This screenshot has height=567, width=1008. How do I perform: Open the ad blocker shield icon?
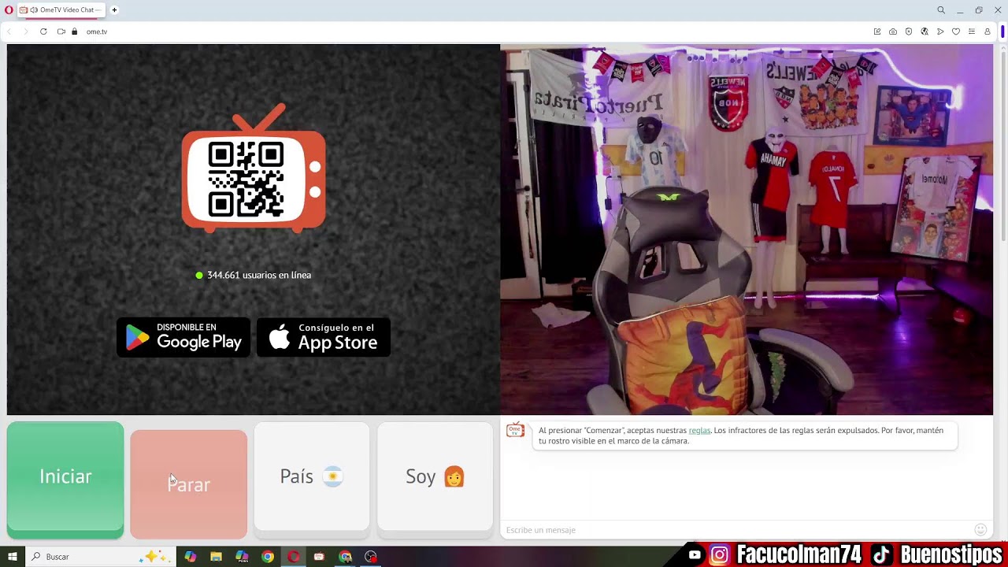coord(909,31)
